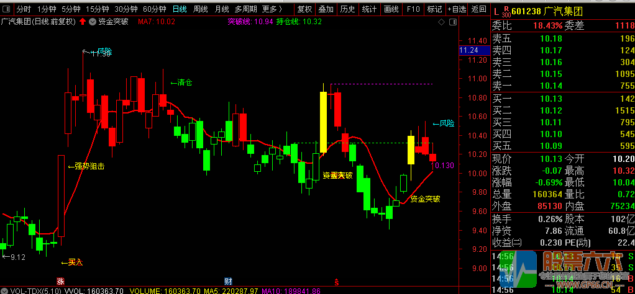
Task: Select the 周线 weekly chart tab
Action: coord(201,9)
